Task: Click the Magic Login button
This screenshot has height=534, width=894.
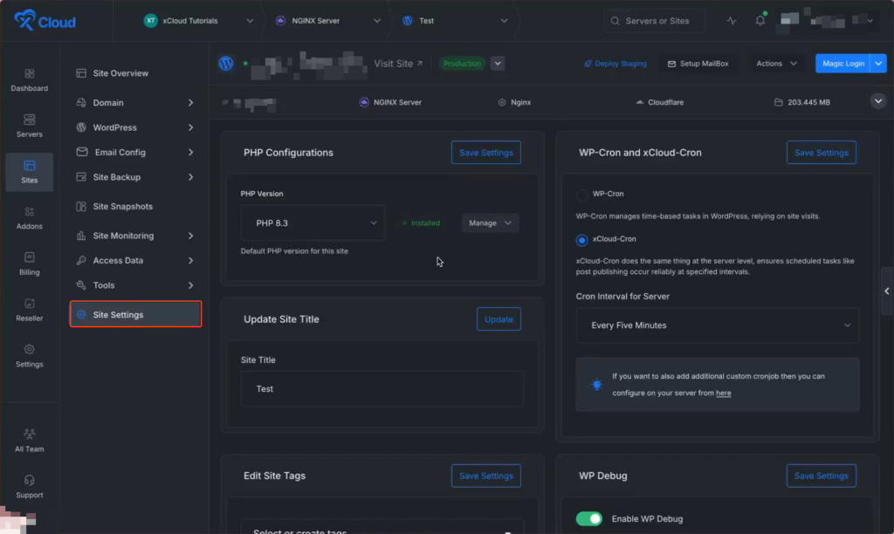Action: 842,63
